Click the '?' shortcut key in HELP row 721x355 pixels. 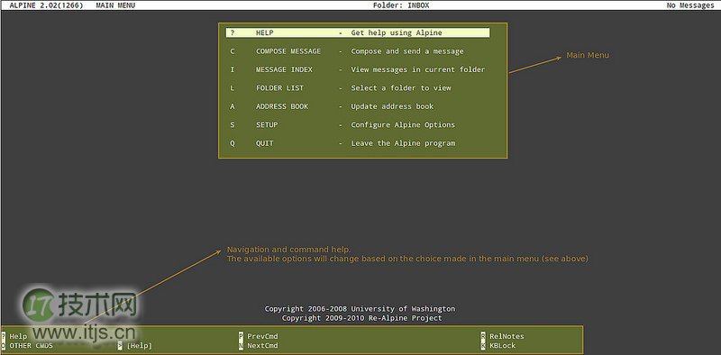tap(233, 32)
